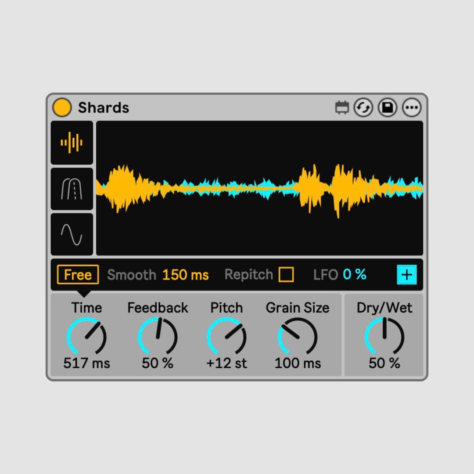Select the waveform visualization view
The image size is (474, 474).
72,143
